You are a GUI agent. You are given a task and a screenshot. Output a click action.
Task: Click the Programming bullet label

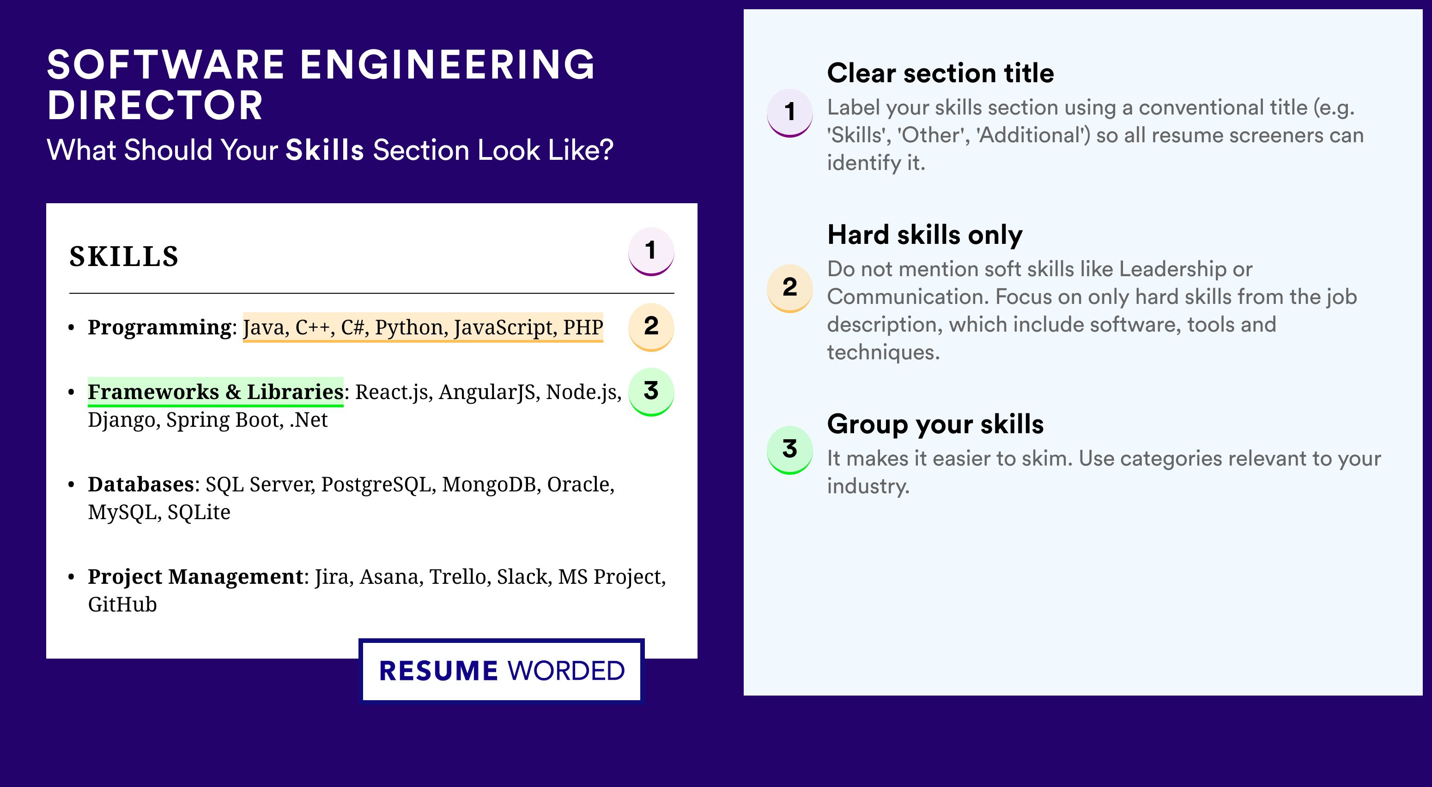[159, 327]
